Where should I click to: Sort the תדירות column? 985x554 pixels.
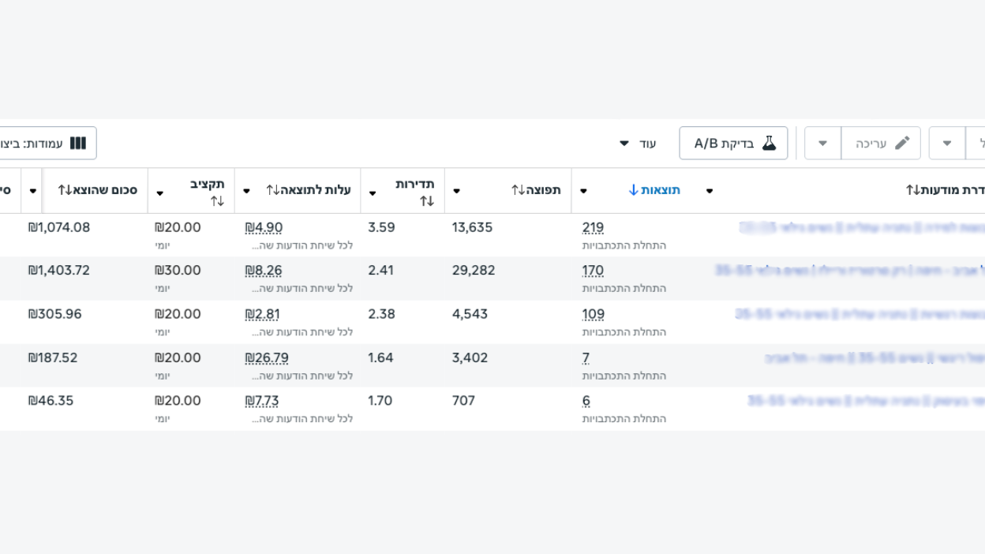(x=427, y=201)
